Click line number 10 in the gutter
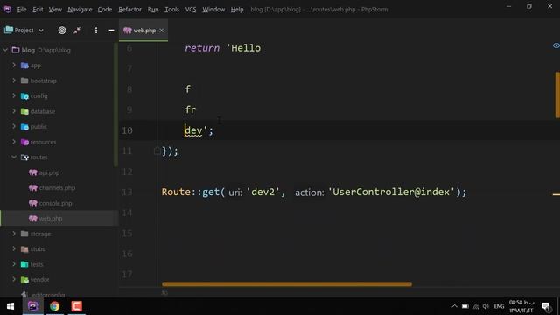This screenshot has width=560, height=315. (127, 130)
